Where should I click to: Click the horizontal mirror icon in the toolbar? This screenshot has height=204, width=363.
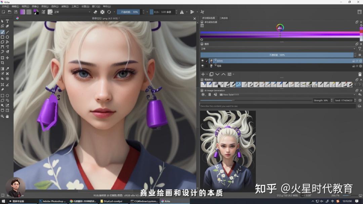[x=182, y=11]
